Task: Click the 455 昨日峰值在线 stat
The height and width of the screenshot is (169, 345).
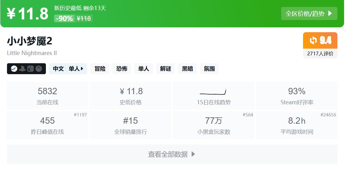Action: click(47, 125)
